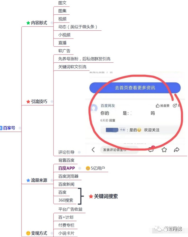Image resolution: width=188 pixels, height=237 pixels.
Task: Select the 先养号涨粉，后私信群发引流 node
Action: click(84, 59)
